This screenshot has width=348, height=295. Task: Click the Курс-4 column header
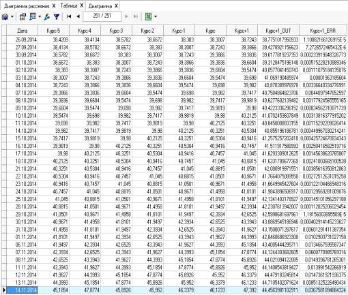click(85, 31)
